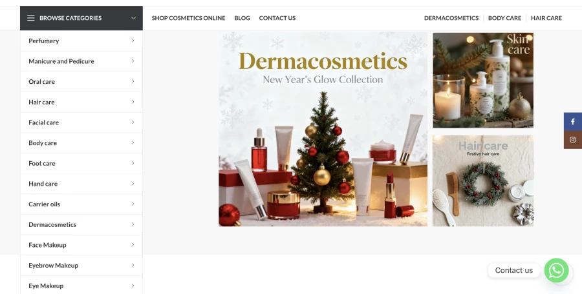Select Body Care in the top-right navigation
Viewport: 582px width, 294px height.
pyautogui.click(x=504, y=18)
